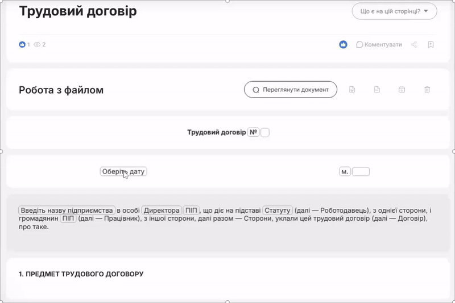Export the document as Word file icon
The image size is (455, 303).
pos(353,90)
